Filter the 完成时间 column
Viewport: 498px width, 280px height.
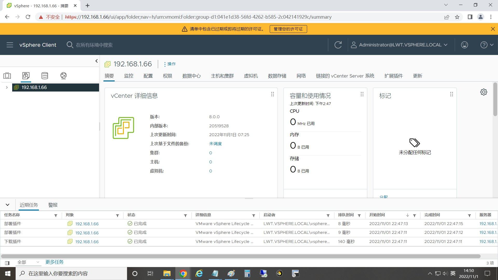(469, 216)
